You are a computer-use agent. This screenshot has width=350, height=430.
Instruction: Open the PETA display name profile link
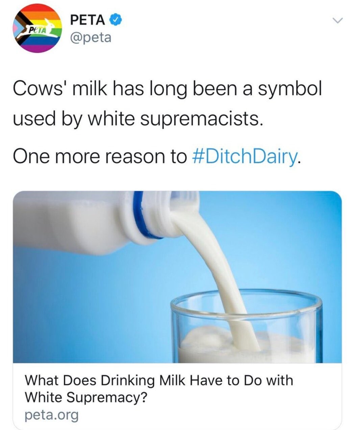pyautogui.click(x=87, y=20)
